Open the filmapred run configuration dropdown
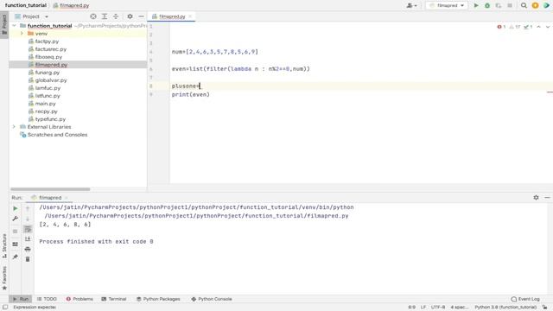The height and width of the screenshot is (311, 553). tap(447, 5)
